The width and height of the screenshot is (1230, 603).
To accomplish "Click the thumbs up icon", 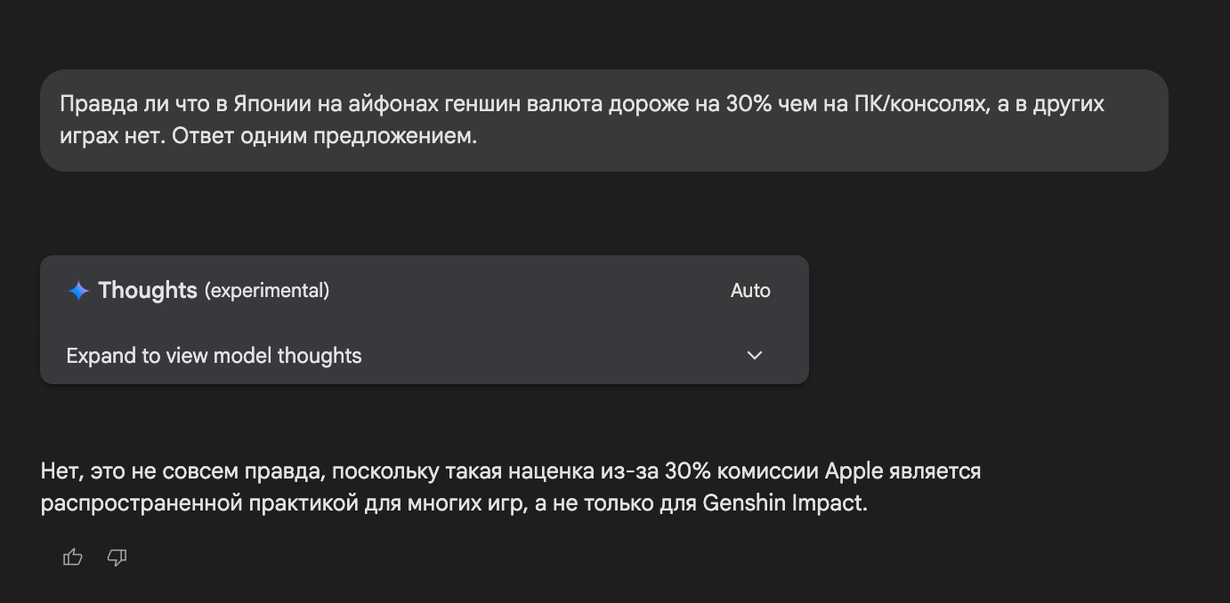I will pyautogui.click(x=73, y=558).
